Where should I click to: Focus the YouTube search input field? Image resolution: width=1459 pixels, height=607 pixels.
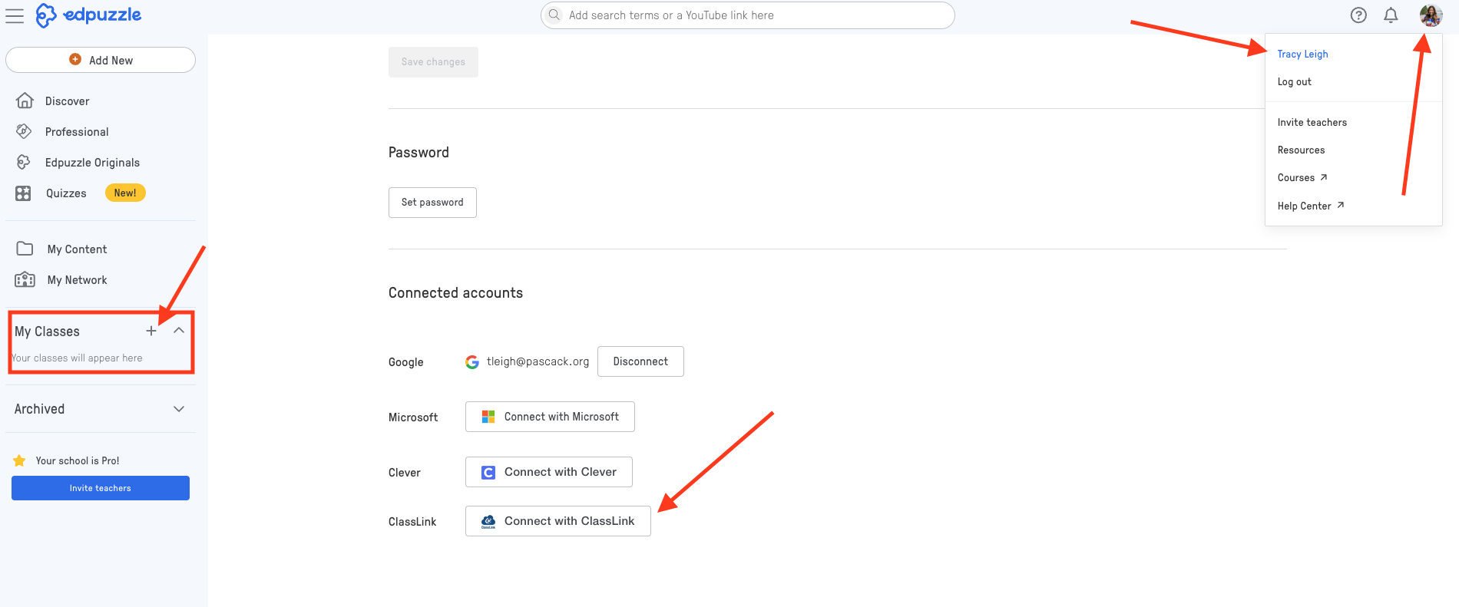[748, 15]
